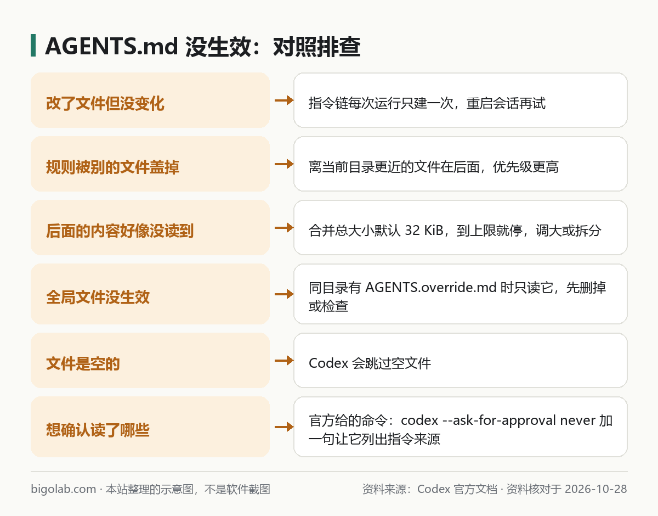Click the text 'Codex 会跳过空文件'
The height and width of the screenshot is (516, 658).
coord(370,363)
